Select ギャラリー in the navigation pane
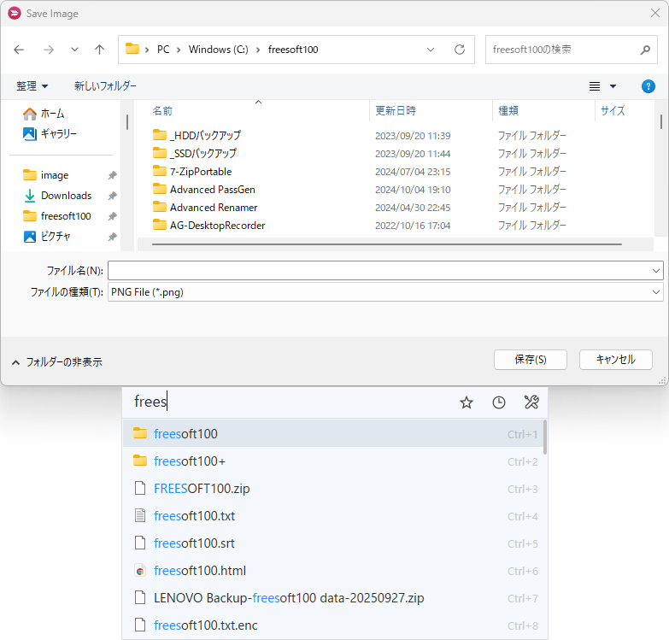Screen dimensions: 669x640 tap(50, 134)
